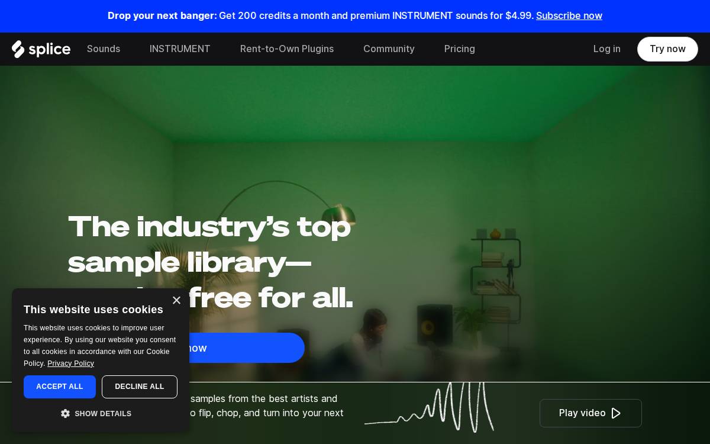
Task: Click the hero headline 'The industry's top'
Action: click(x=209, y=227)
